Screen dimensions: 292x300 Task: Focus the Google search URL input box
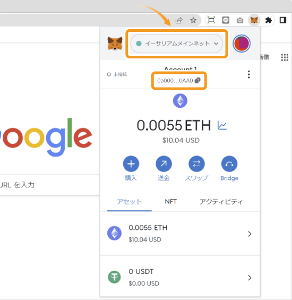[x=49, y=185]
